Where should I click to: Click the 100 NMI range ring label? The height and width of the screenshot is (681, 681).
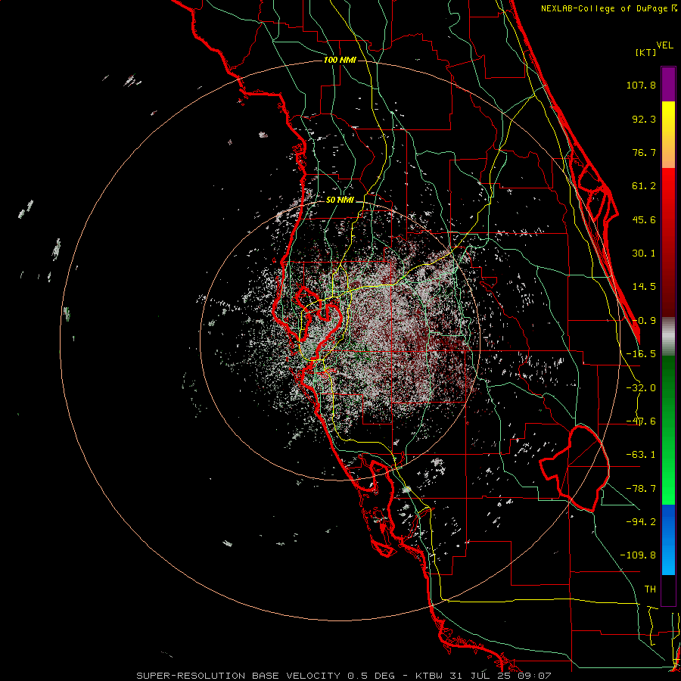pos(340,60)
